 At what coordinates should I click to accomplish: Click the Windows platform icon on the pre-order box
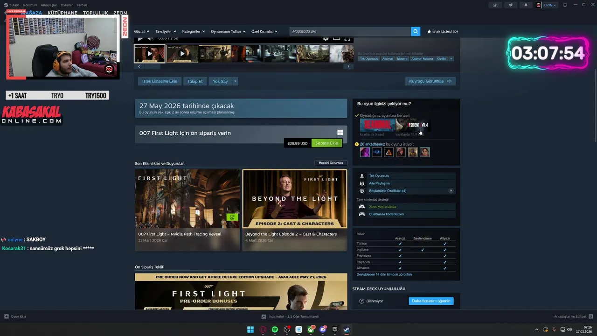pos(340,133)
